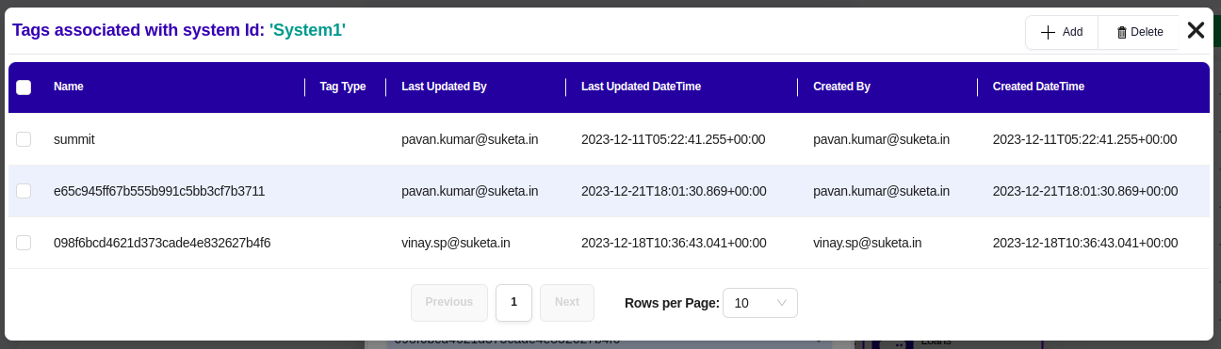Click Last Updated DateTime 2023-12-21T18:01:30.869+00:00 cell
The width and height of the screenshot is (1221, 349).
coord(674,191)
